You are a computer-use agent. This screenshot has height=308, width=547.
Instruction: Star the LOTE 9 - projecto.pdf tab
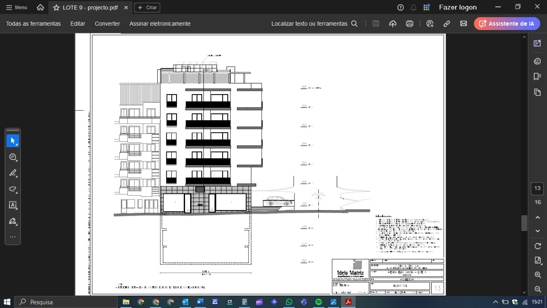(56, 8)
